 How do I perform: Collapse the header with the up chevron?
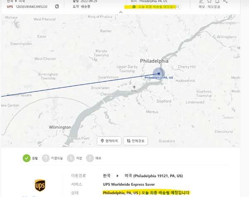(121, 12)
